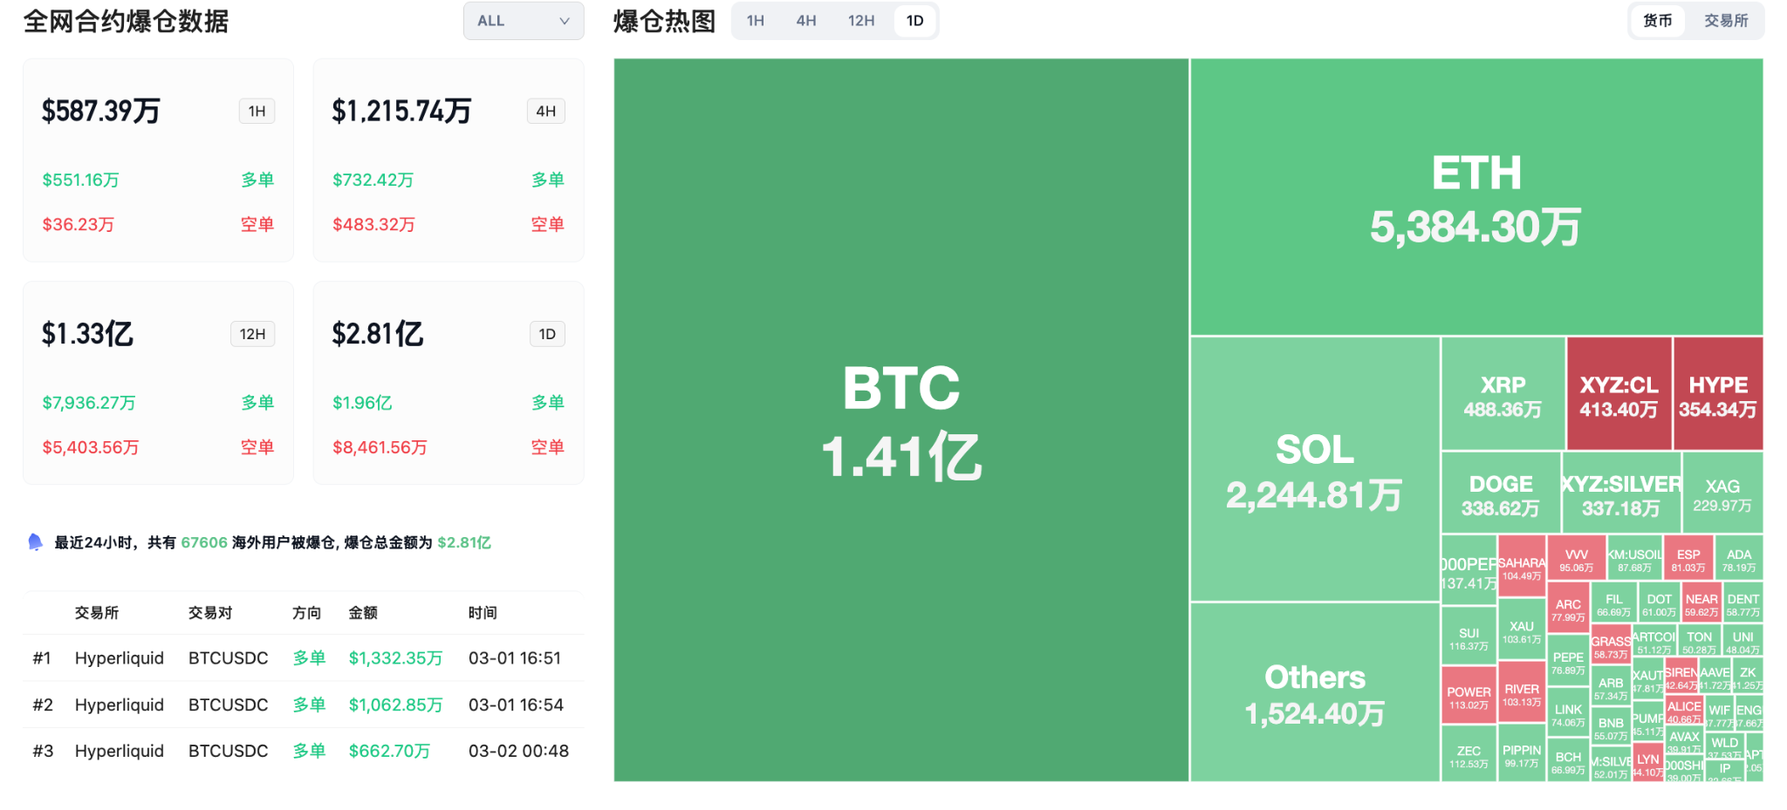Switch heatmap to 4H timeframe

point(806,21)
